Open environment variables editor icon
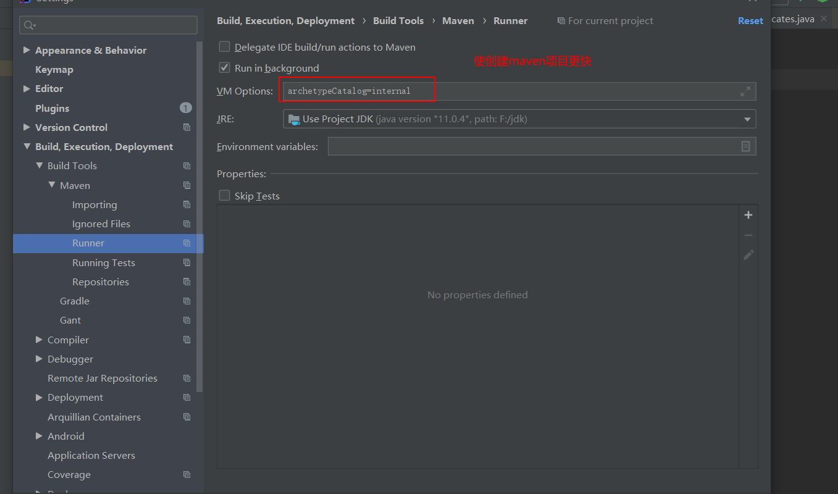 click(x=745, y=146)
